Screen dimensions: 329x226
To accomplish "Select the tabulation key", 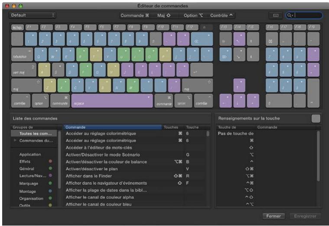I will click(22, 54).
